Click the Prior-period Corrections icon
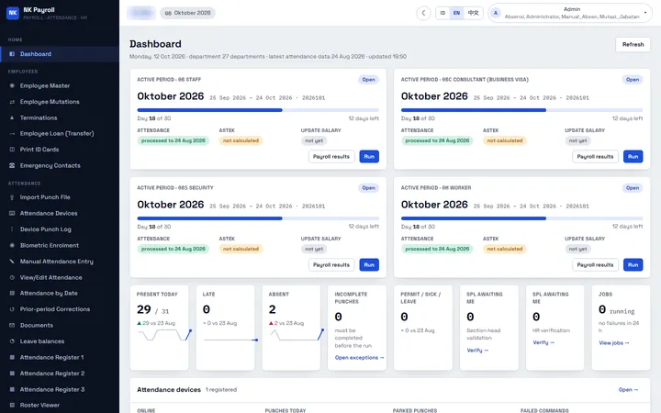661x413 pixels. tap(12, 309)
